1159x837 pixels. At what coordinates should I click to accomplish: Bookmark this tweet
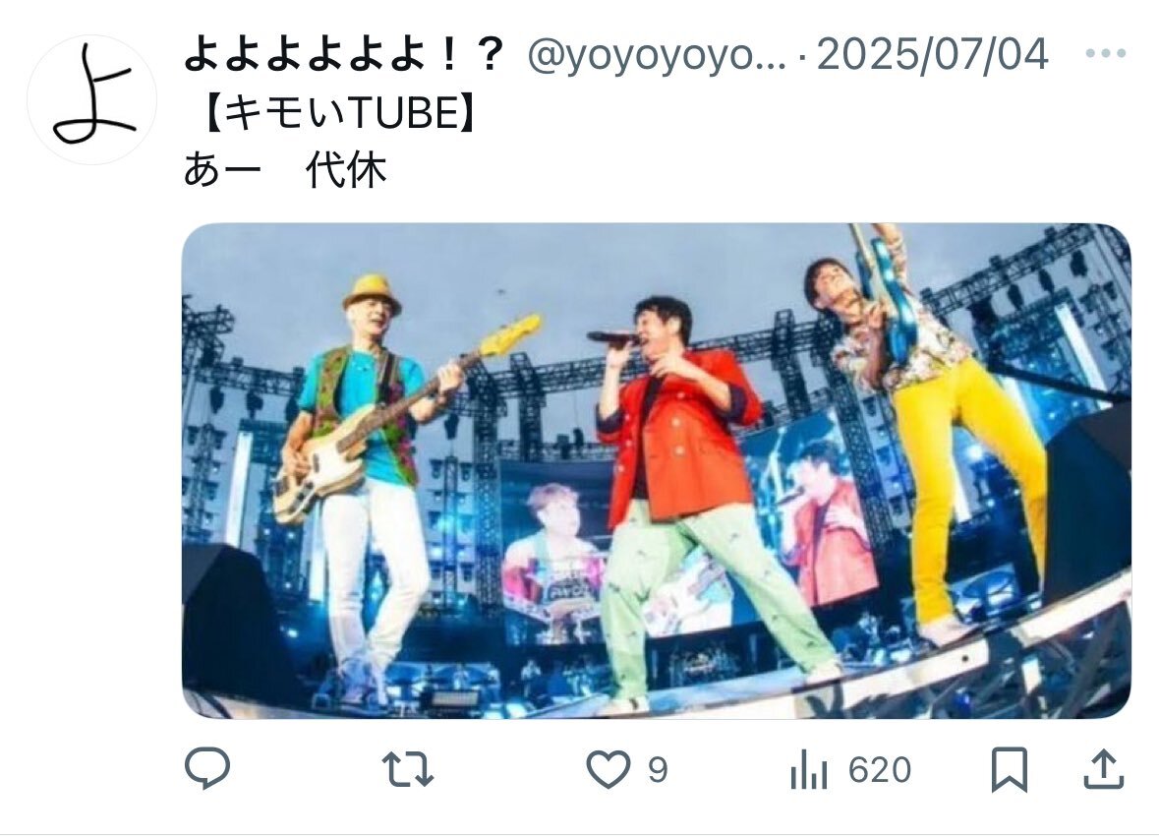click(1009, 769)
